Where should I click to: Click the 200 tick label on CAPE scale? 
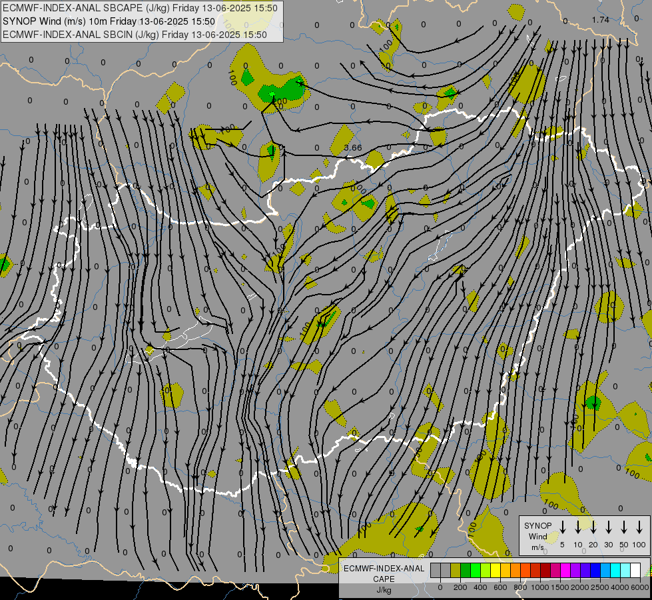(460, 587)
